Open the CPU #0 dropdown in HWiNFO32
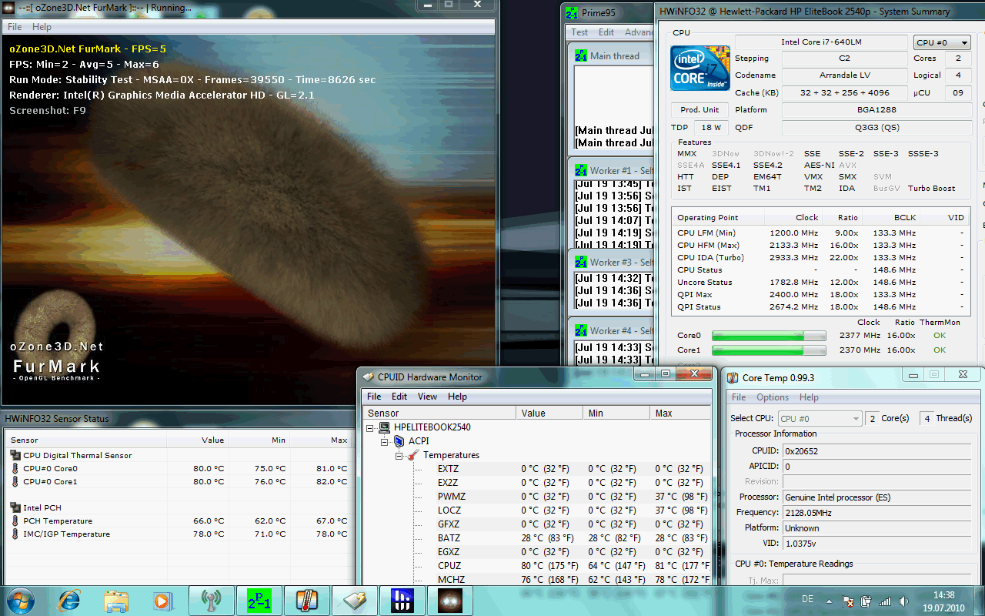 coord(942,42)
